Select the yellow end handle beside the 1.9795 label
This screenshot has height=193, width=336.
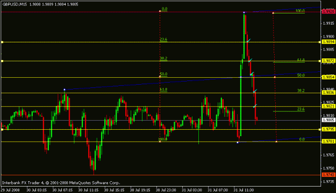(320, 130)
